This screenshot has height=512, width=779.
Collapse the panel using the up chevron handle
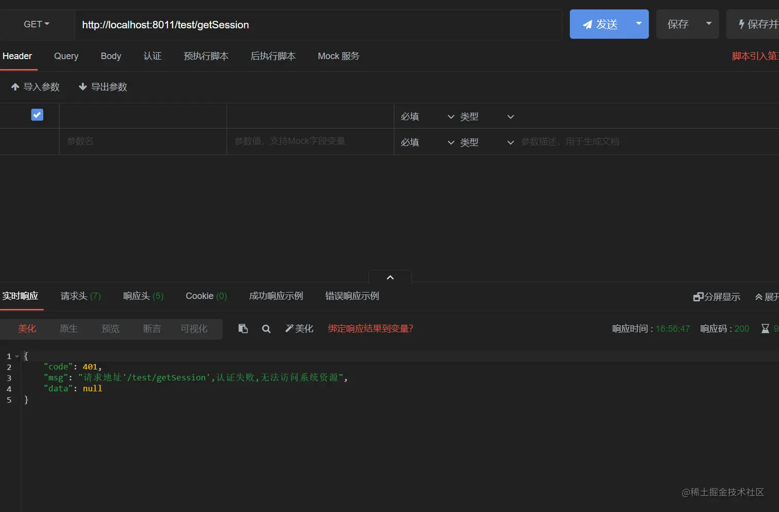[390, 277]
